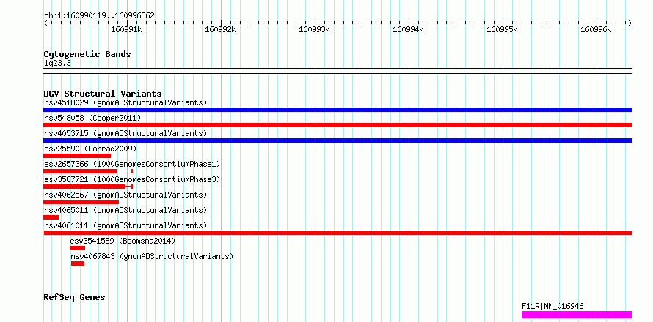Image resolution: width=653 pixels, height=322 pixels.
Task: Open nsv4065011 (gnomADStructuralVariants) label
Action: pos(125,210)
